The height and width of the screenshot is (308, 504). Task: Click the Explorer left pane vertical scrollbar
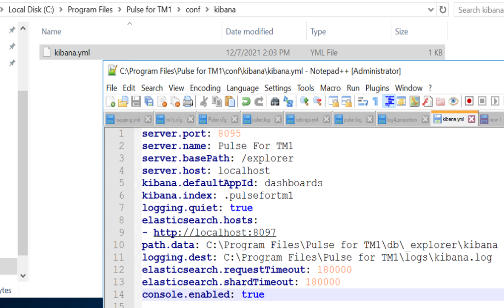tap(23, 148)
